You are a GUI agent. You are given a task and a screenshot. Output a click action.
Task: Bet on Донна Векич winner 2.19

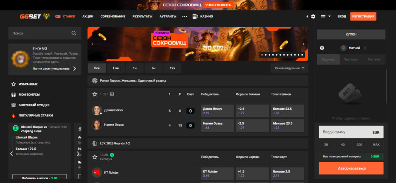(217, 111)
